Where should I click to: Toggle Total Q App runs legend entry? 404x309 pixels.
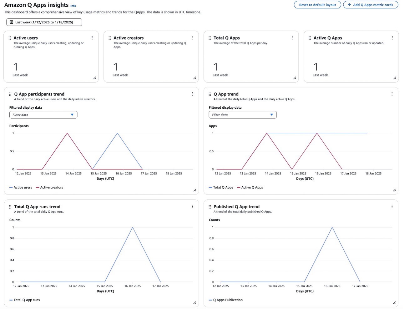[x=24, y=300]
